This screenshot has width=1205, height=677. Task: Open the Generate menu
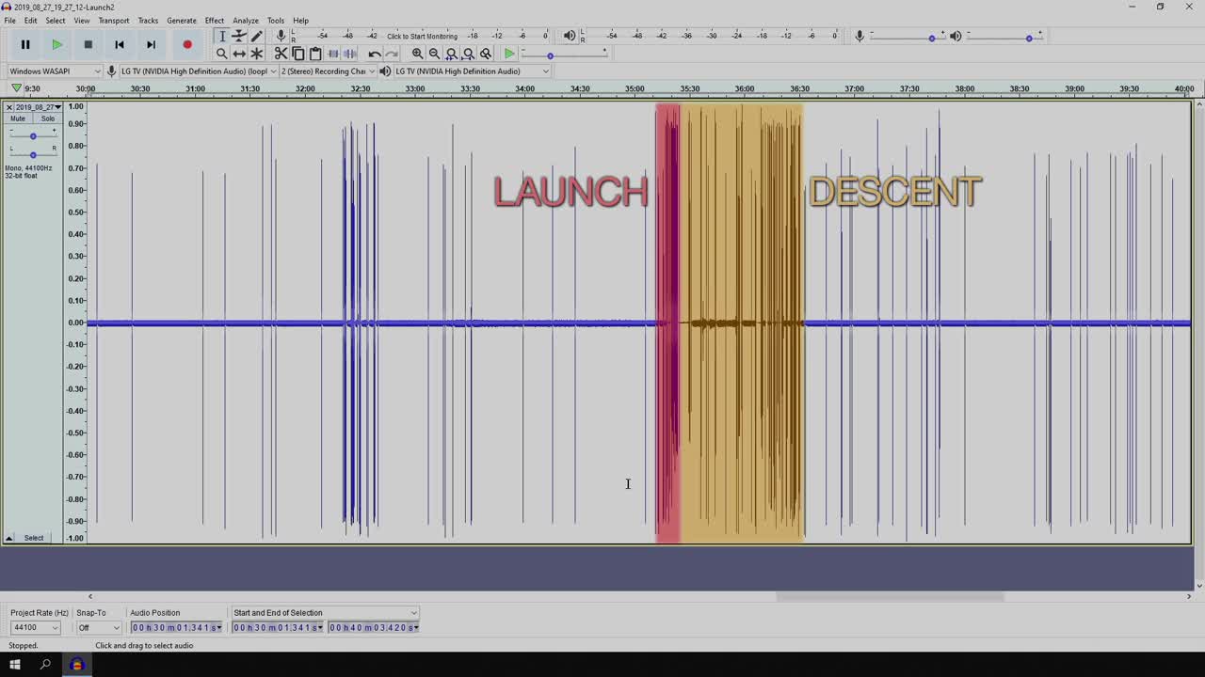pyautogui.click(x=182, y=20)
